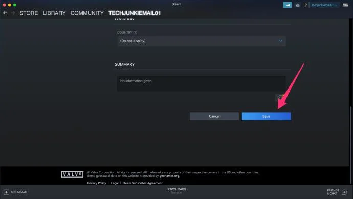Open the Privacy Policy link
353x199 pixels.
point(97,183)
